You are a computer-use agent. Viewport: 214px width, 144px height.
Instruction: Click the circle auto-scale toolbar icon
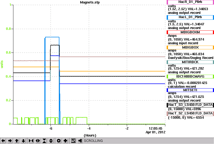tap(59, 141)
